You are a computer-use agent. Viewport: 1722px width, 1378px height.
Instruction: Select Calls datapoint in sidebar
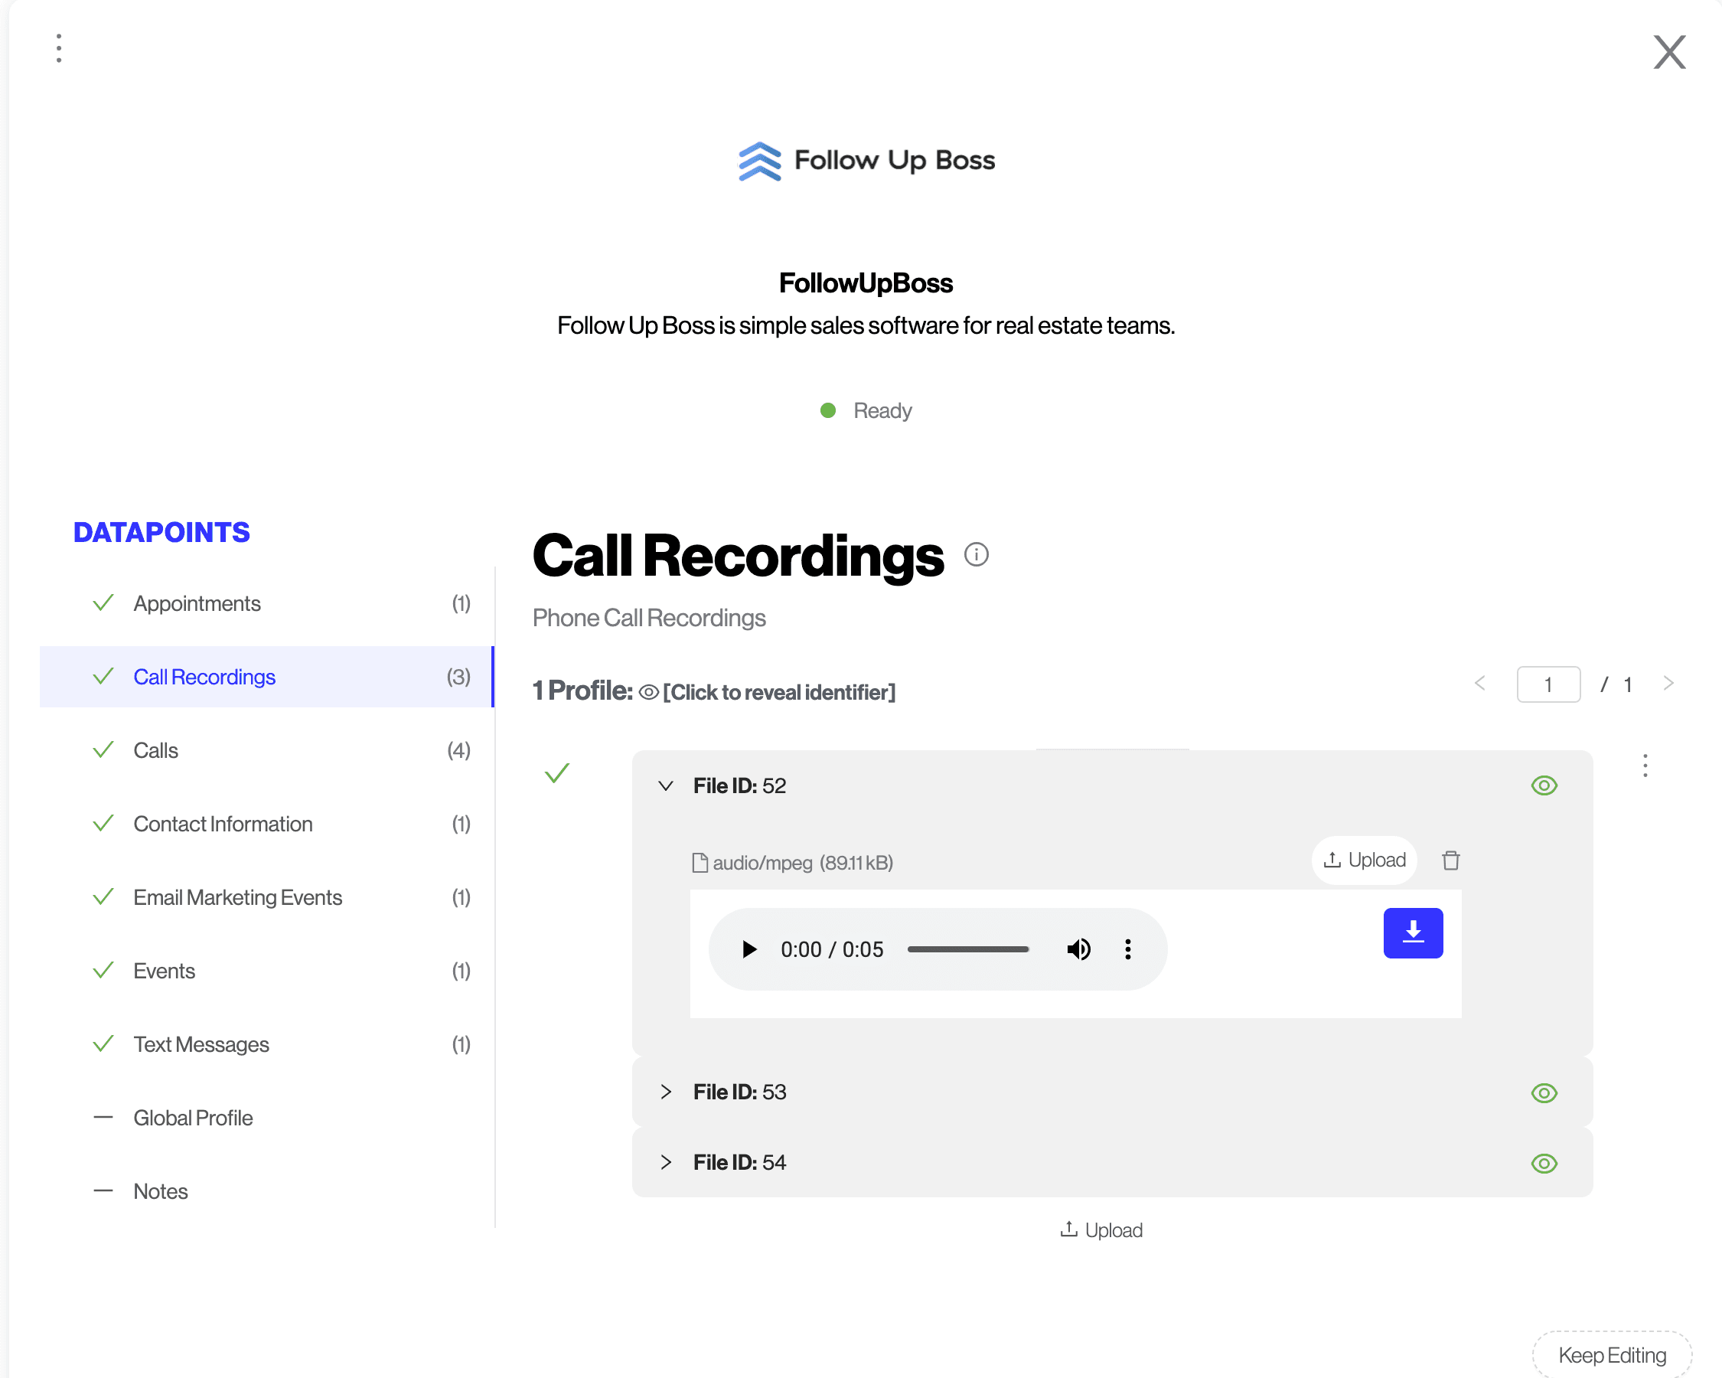(x=156, y=750)
